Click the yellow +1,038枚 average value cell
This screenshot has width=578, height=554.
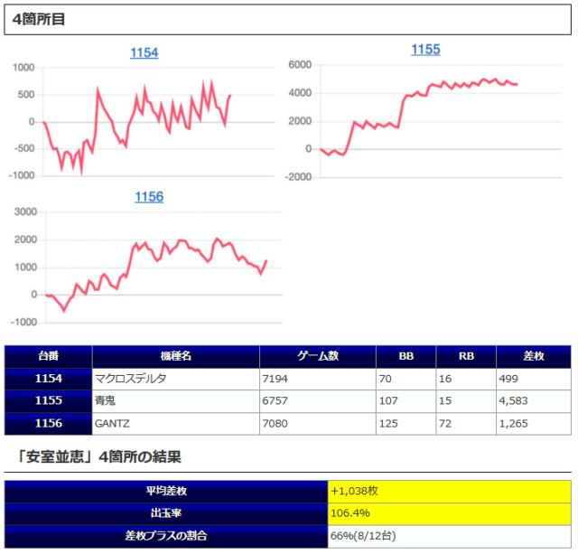click(449, 491)
